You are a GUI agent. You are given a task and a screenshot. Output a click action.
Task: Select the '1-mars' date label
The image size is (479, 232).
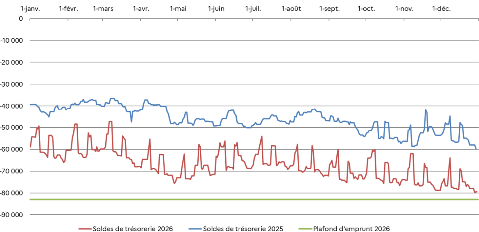click(103, 8)
